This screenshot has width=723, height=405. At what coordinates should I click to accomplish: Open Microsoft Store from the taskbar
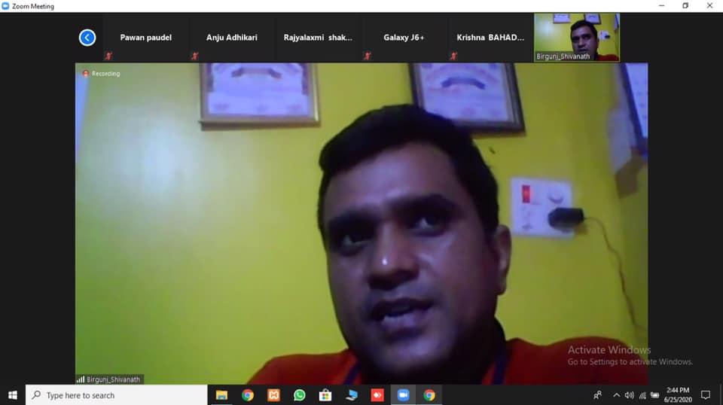(x=325, y=395)
